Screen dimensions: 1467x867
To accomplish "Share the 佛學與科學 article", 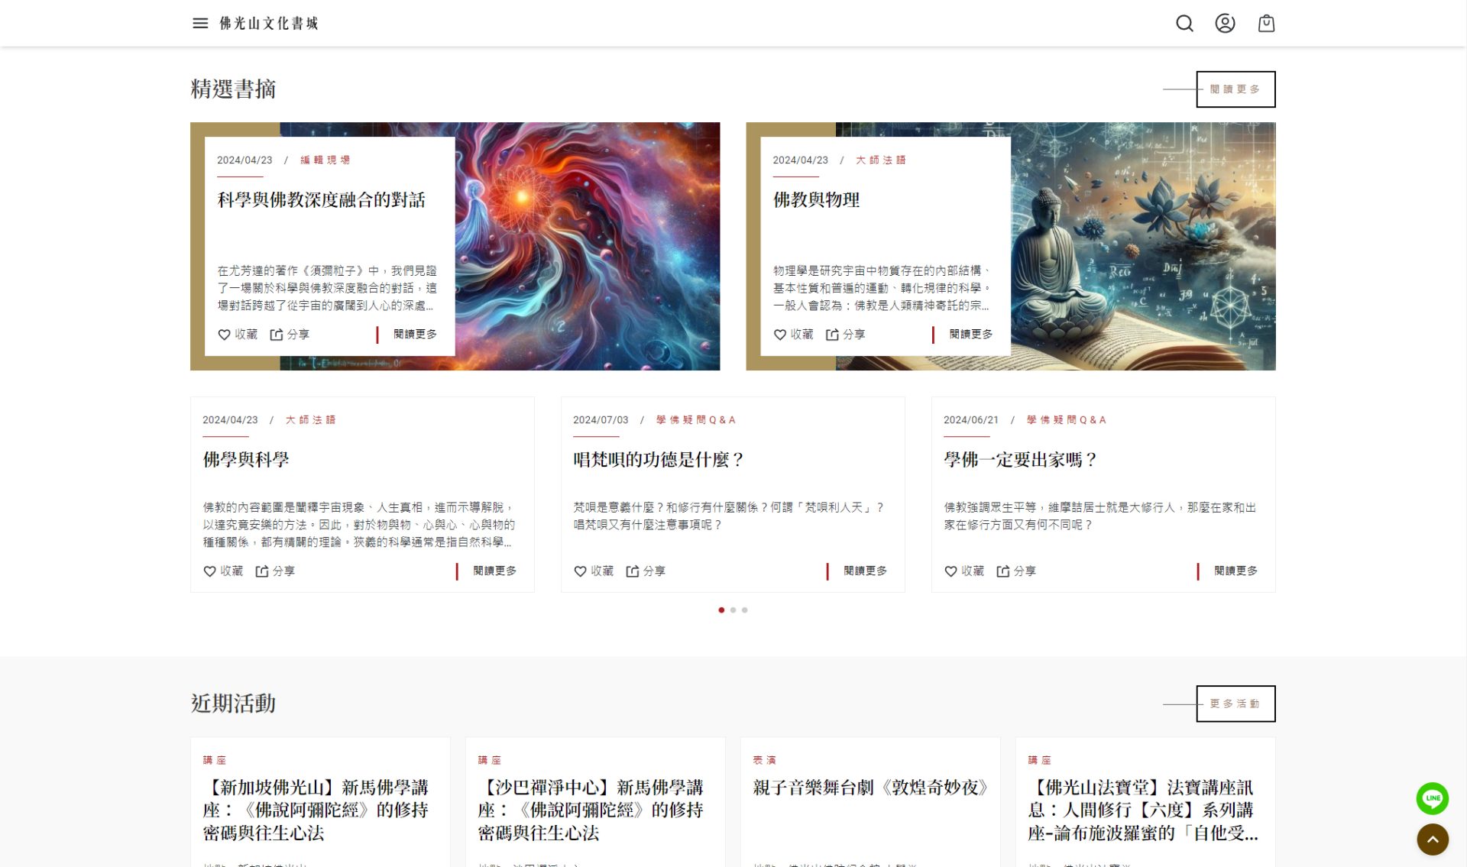I will pyautogui.click(x=275, y=571).
